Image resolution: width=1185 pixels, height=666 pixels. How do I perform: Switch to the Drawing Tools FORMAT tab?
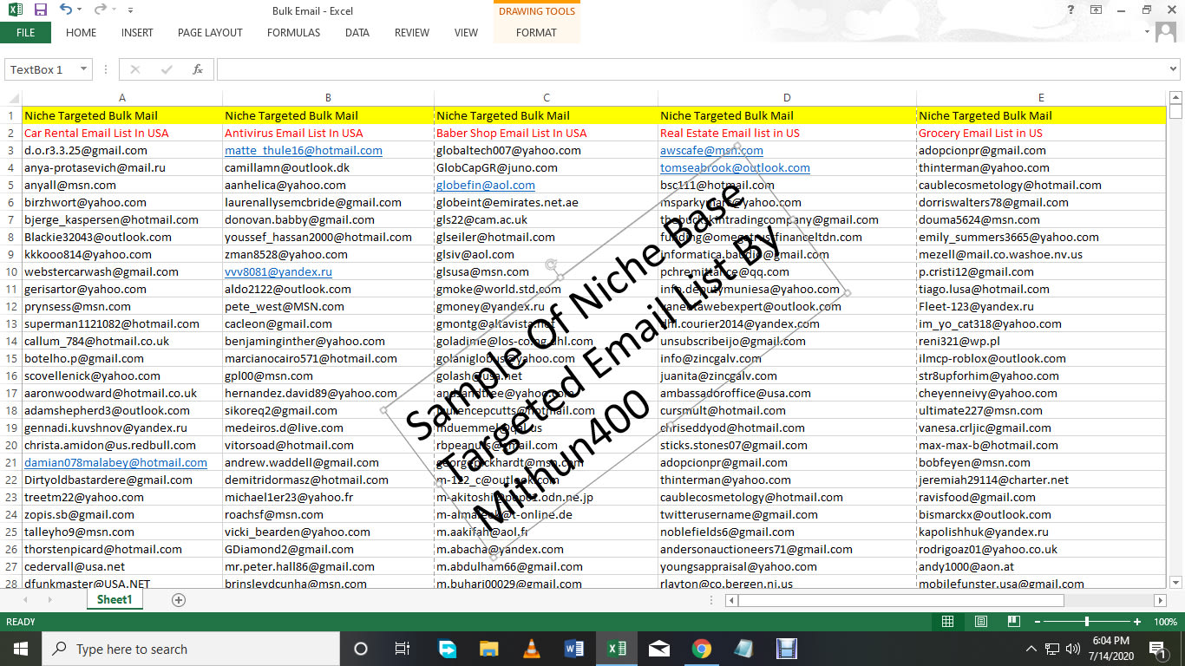[x=536, y=33]
